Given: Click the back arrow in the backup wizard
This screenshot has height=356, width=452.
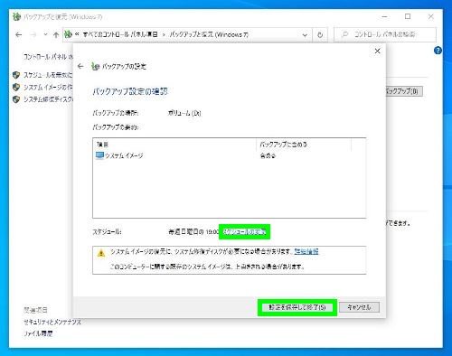Looking at the screenshot, I should [80, 66].
